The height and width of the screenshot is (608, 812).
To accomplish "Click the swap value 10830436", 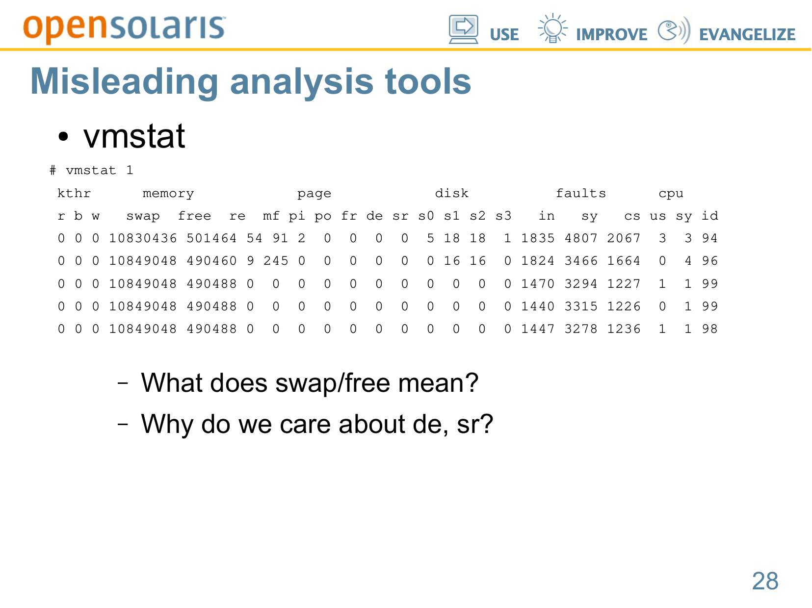I will [x=143, y=238].
